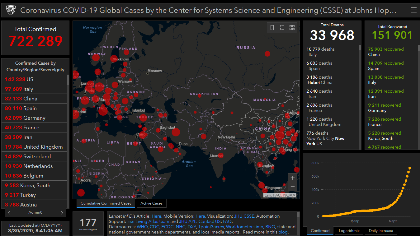This screenshot has width=420, height=236.
Task: Open the map legend list icon
Action: (x=282, y=28)
